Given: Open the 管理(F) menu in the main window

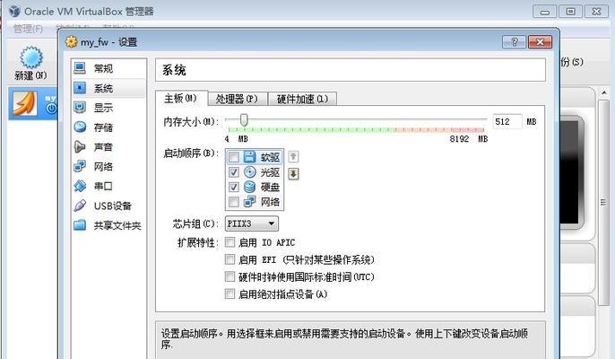Looking at the screenshot, I should point(28,29).
